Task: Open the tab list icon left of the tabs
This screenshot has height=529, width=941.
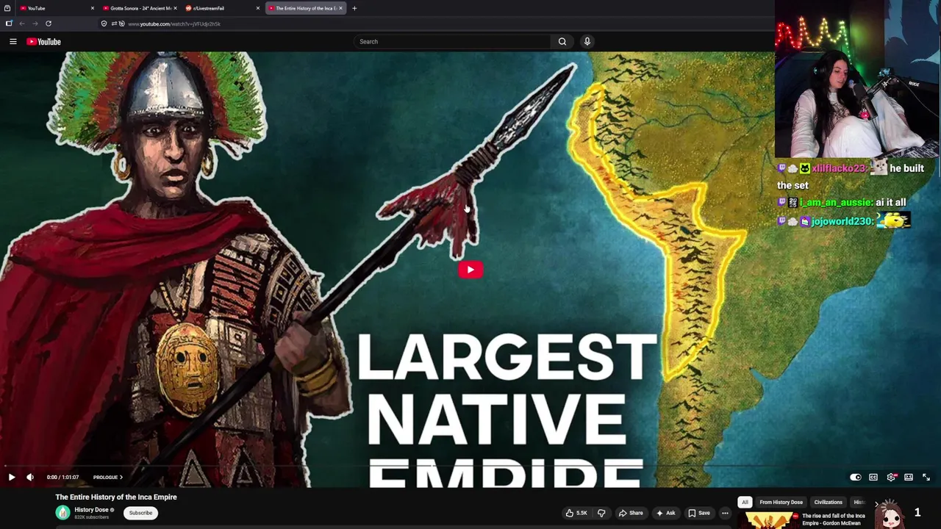Action: pos(7,8)
